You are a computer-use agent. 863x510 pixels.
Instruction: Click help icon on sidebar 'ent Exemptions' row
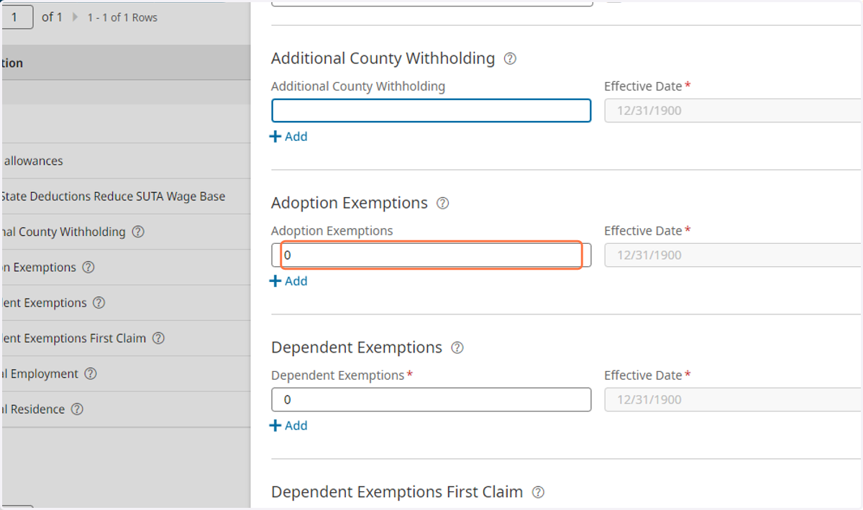99,303
